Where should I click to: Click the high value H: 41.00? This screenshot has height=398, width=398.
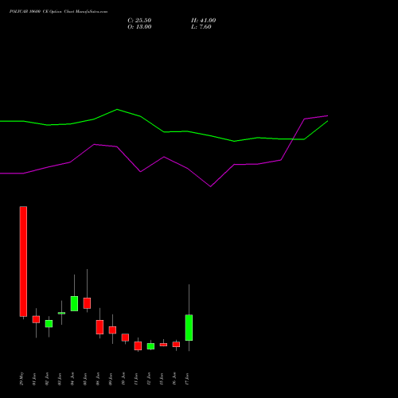click(x=203, y=21)
